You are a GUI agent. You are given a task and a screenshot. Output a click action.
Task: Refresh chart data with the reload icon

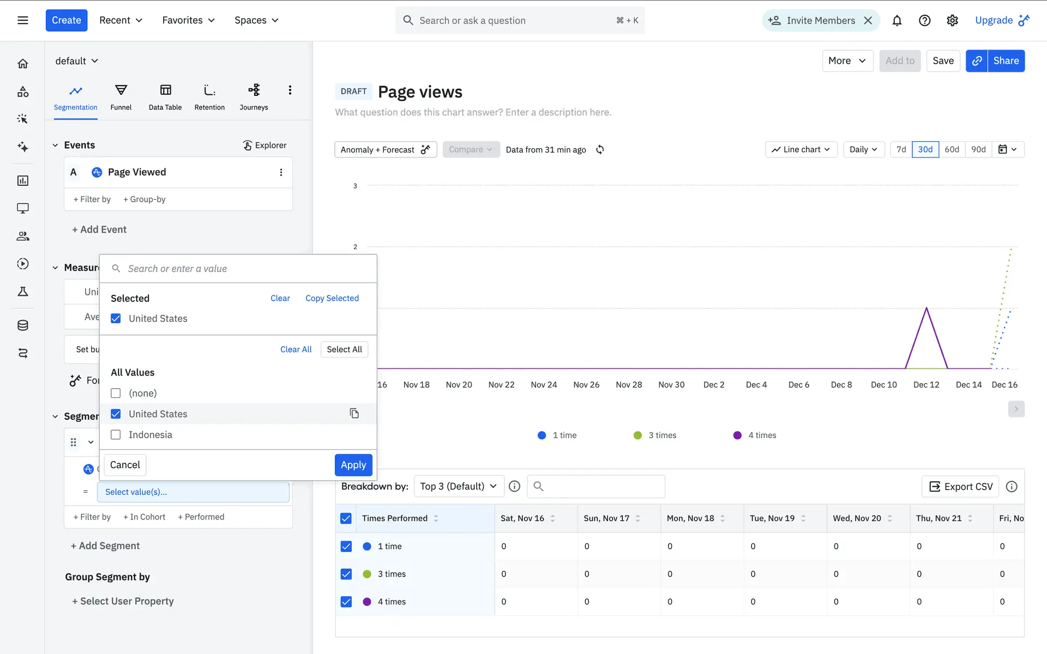(600, 149)
